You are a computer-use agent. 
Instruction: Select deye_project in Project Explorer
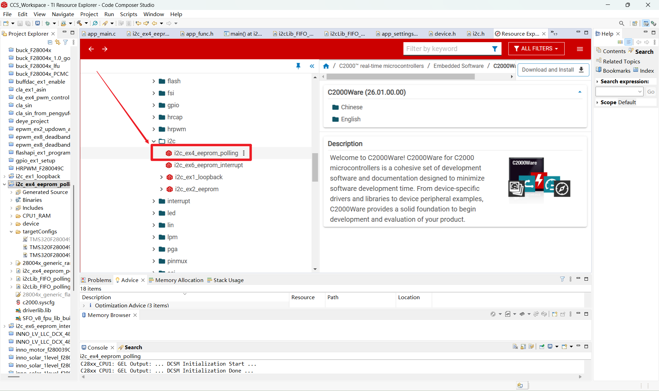[x=32, y=121]
